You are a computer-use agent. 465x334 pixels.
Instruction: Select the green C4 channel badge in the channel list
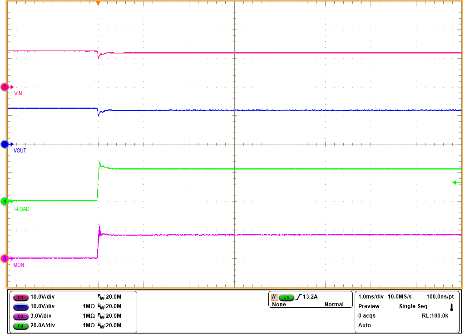point(20,325)
